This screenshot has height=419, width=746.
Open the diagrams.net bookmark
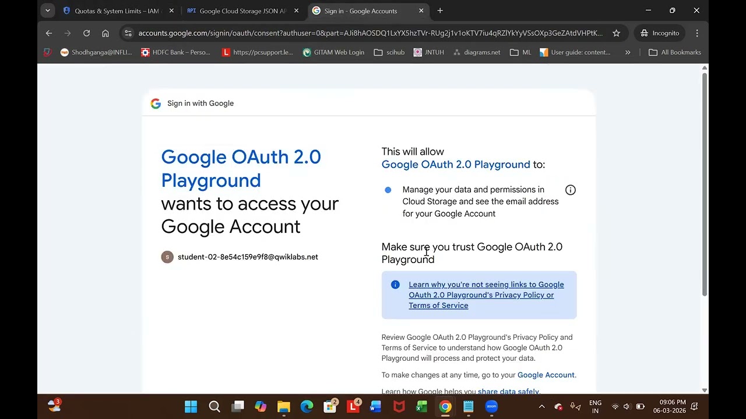[476, 52]
